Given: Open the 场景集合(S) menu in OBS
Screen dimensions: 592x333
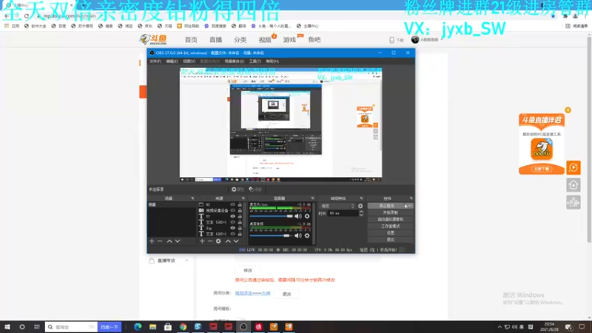Looking at the screenshot, I should (234, 61).
